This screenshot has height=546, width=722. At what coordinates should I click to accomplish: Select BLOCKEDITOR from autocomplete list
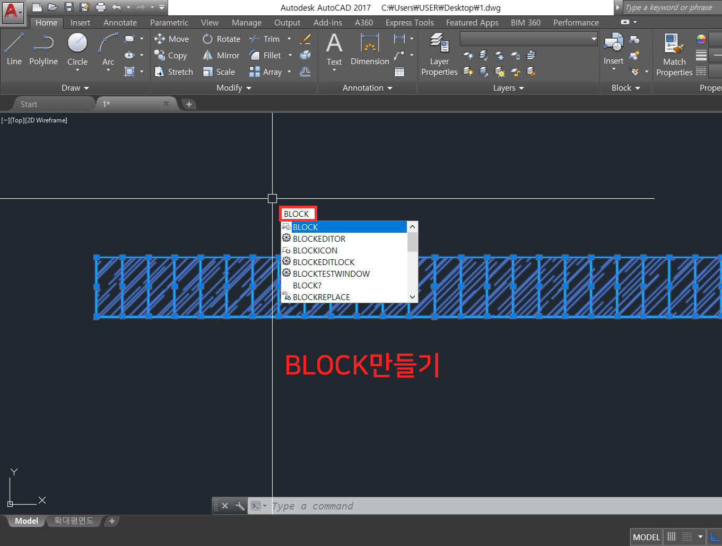[344, 239]
